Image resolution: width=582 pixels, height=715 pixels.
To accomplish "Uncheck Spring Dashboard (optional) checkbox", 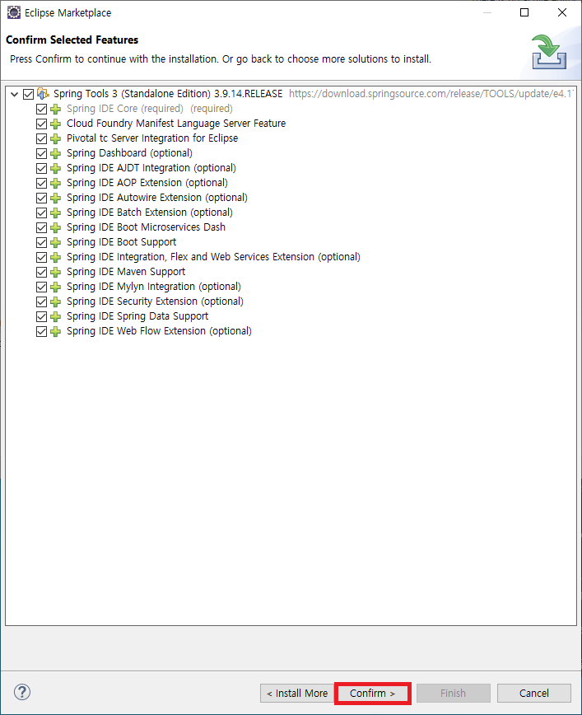I will (x=41, y=154).
